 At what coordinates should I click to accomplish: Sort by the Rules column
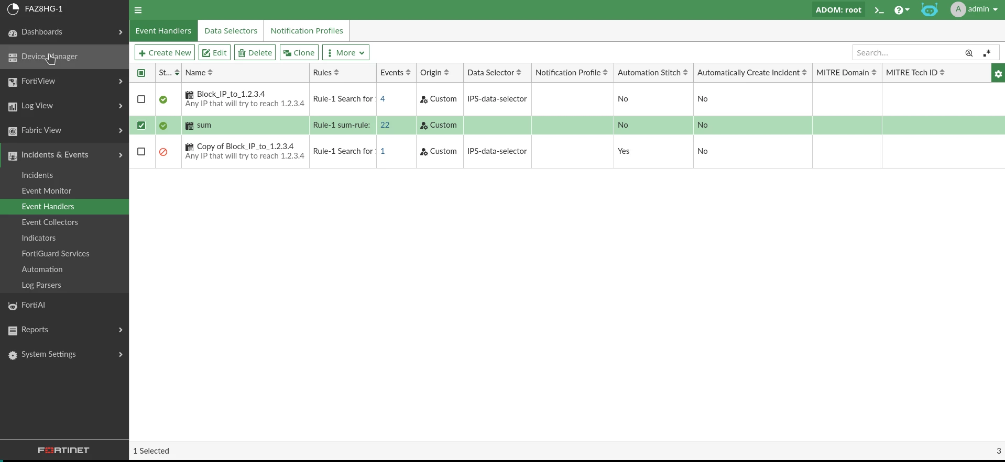pyautogui.click(x=326, y=73)
